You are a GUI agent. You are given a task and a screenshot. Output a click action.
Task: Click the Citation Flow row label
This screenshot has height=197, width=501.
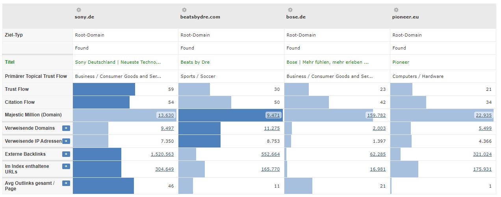(x=20, y=102)
